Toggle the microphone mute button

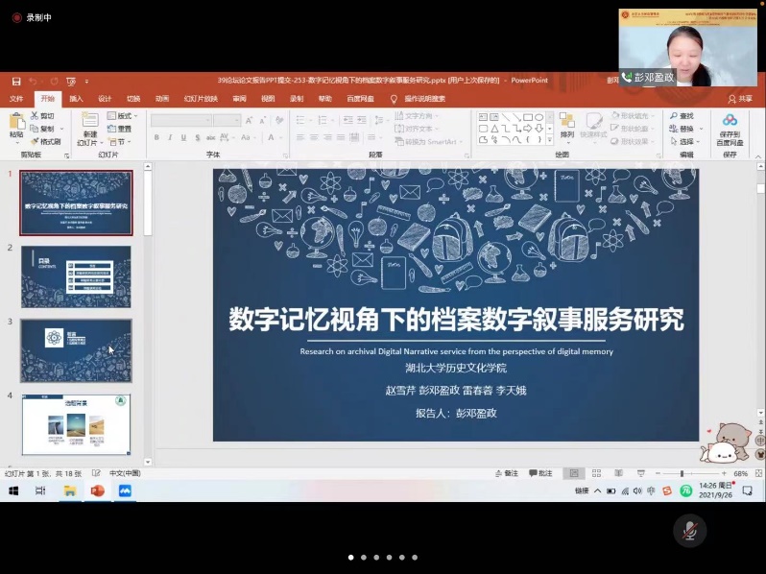(688, 529)
